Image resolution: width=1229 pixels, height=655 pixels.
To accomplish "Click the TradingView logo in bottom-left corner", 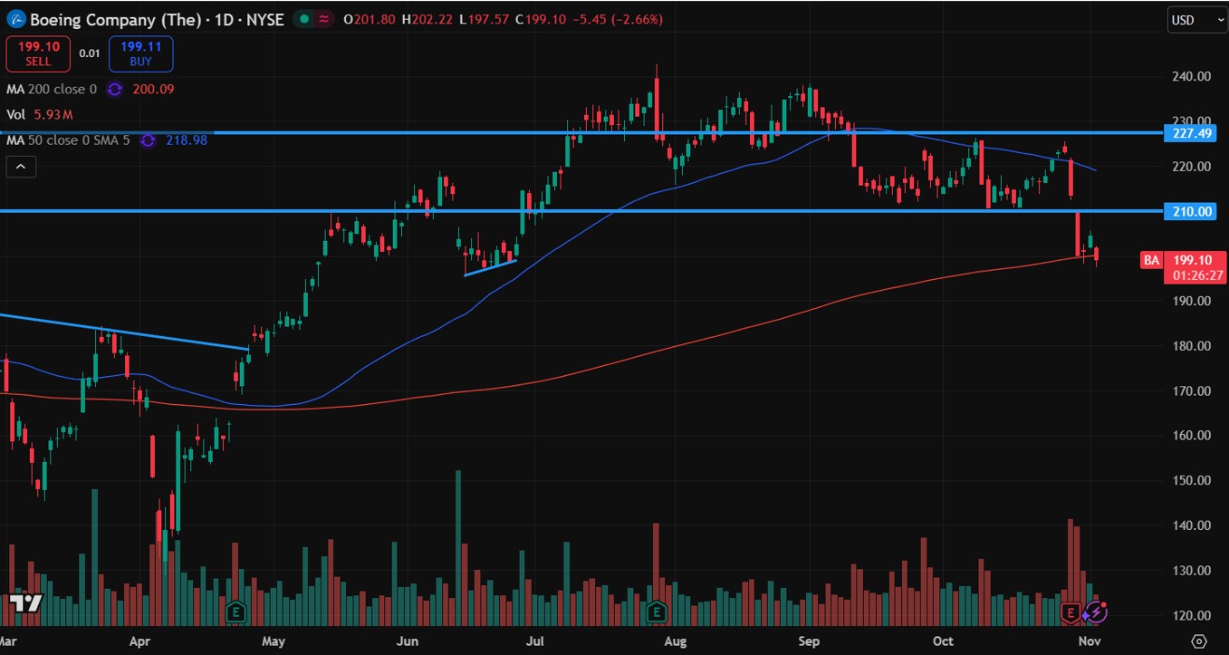I will tap(24, 604).
